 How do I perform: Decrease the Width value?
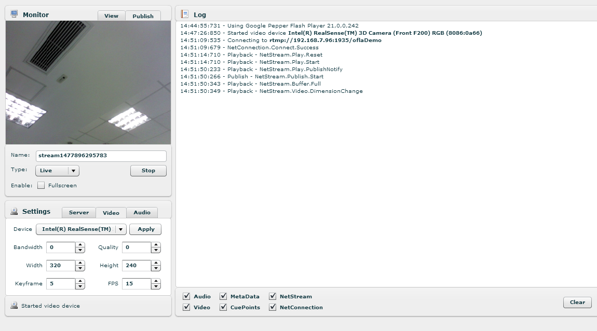80,268
